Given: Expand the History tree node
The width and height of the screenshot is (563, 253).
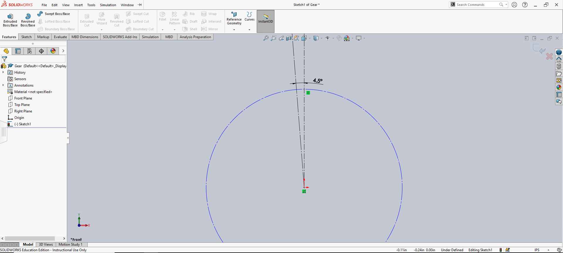Looking at the screenshot, I should (3, 72).
